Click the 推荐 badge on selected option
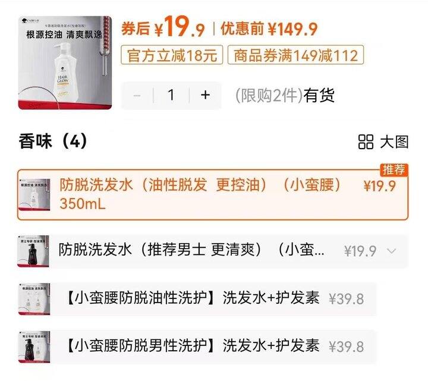 tap(394, 170)
